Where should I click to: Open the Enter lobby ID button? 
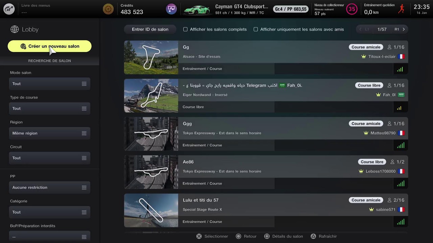tap(150, 29)
